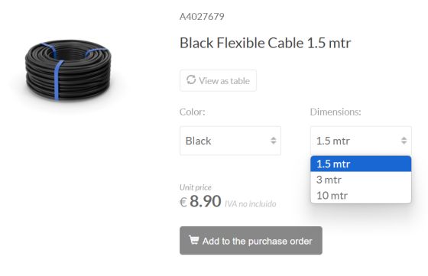Click the Unit price label
The height and width of the screenshot is (276, 428).
click(x=196, y=187)
